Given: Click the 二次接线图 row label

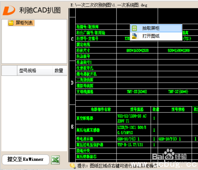Looking at the screenshot, I should [85, 80].
